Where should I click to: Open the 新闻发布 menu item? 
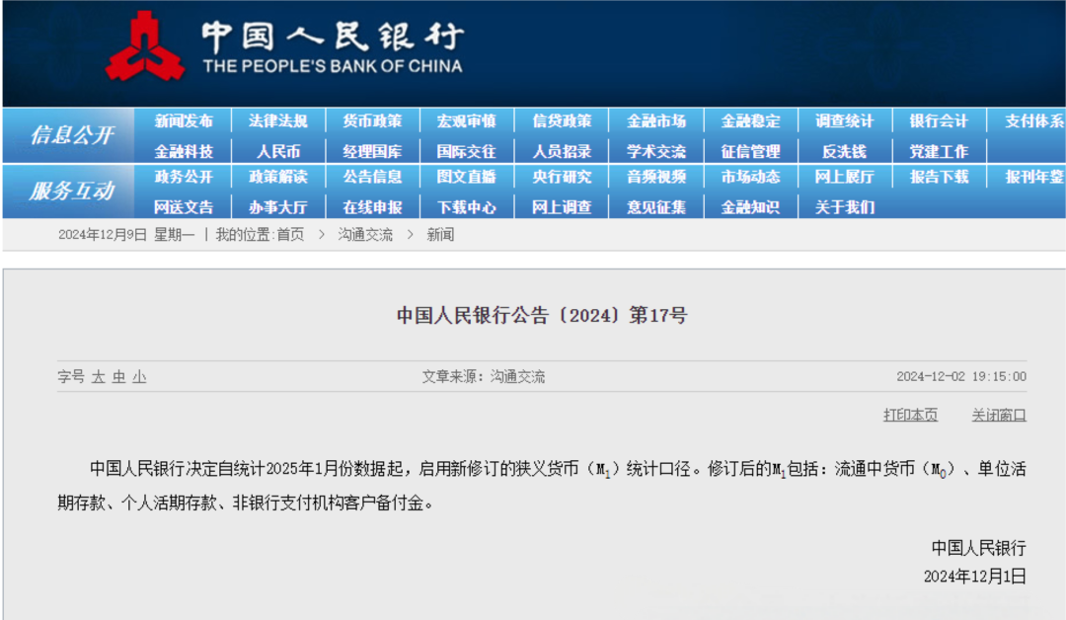(184, 121)
